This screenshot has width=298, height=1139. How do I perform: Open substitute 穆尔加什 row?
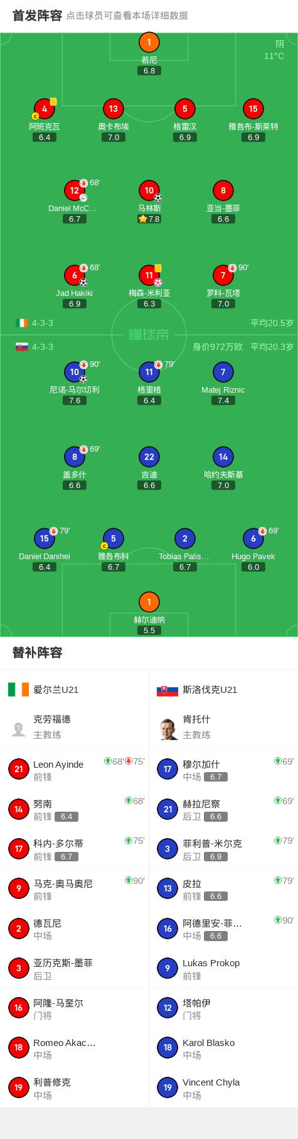point(224,770)
